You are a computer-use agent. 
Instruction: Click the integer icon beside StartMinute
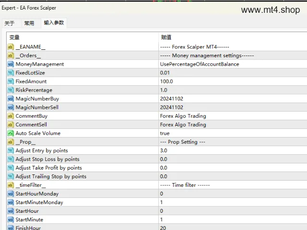(x=11, y=219)
